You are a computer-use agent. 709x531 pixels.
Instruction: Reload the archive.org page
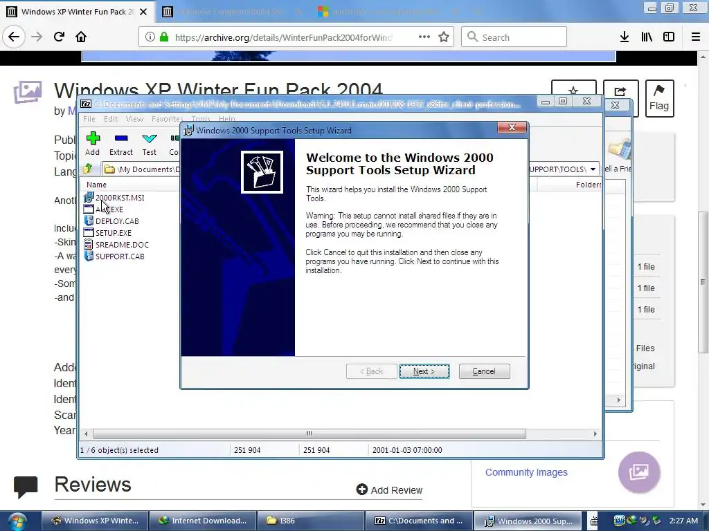click(x=60, y=37)
